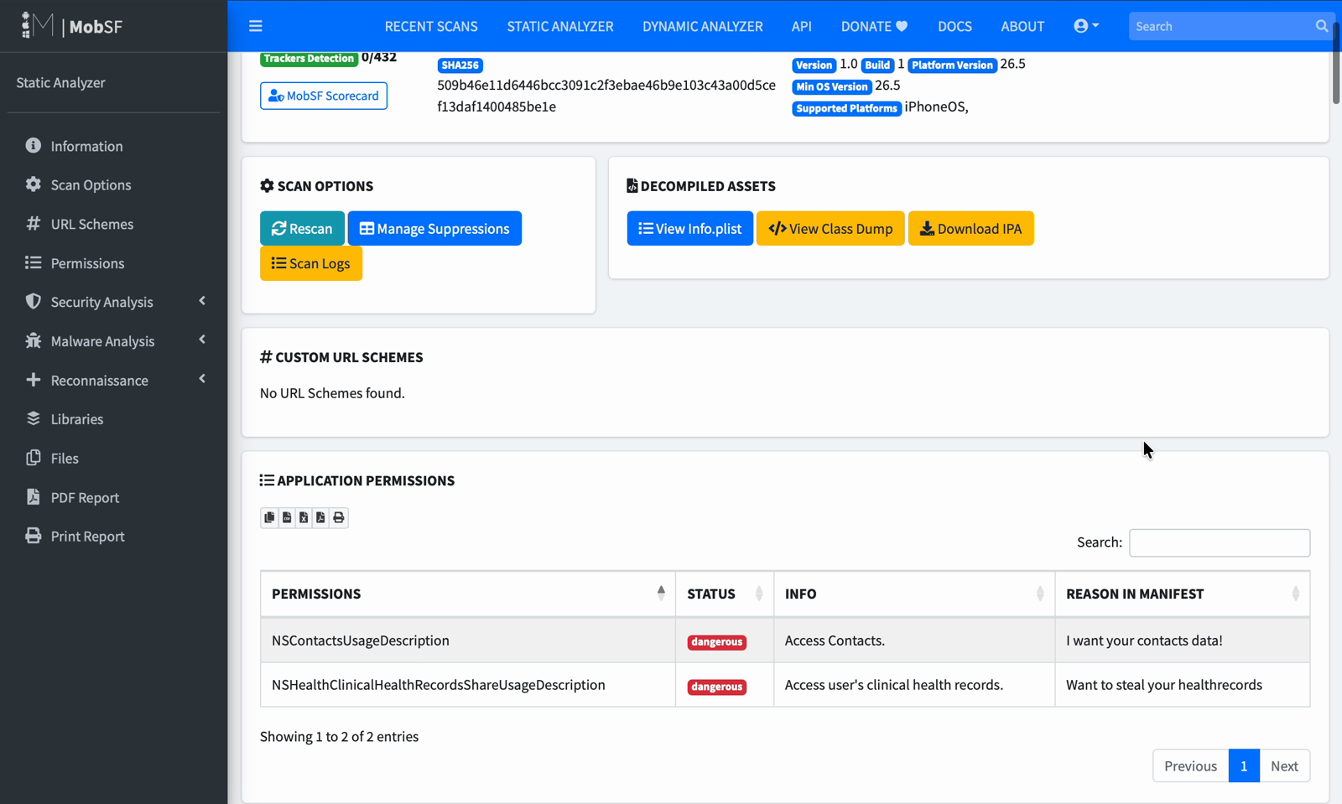Click the Next pagination button

pos(1284,765)
